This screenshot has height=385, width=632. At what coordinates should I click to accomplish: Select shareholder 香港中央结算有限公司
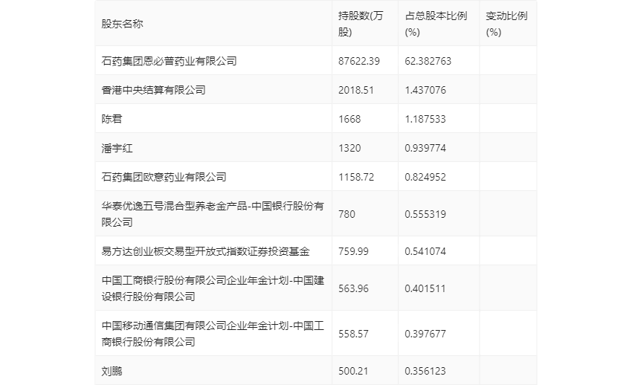click(x=153, y=90)
